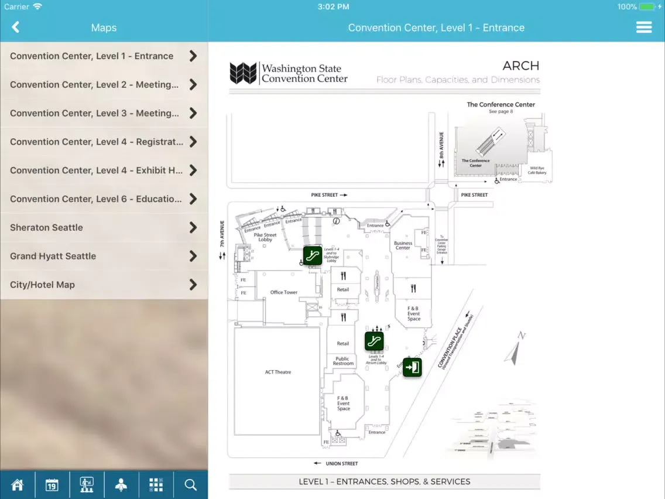Expand chevron for Level 2 - Meeting row
Screen dimensions: 665x499
193,84
